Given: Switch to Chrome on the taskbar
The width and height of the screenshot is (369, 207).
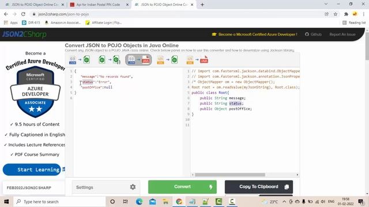Looking at the screenshot, I should [179, 202].
